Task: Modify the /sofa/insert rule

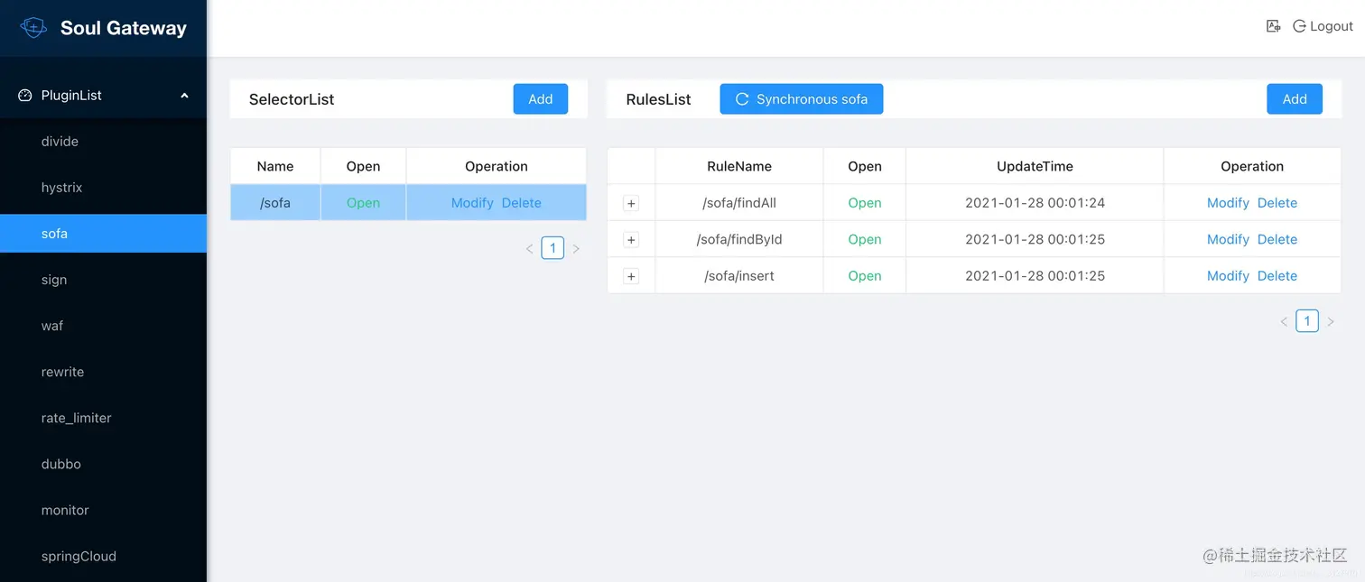Action: [1228, 276]
